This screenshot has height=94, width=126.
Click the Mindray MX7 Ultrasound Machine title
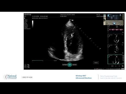(83, 77)
